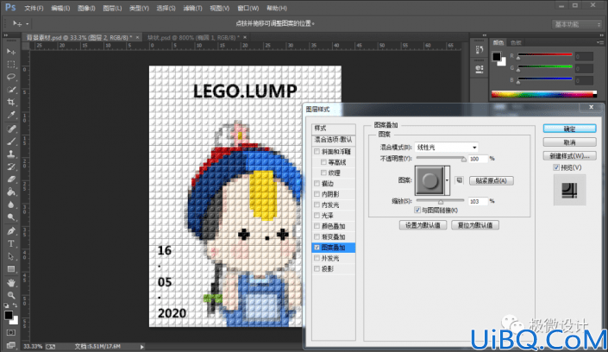Enable the Contour (等高线) checkbox
The width and height of the screenshot is (608, 352).
point(323,162)
